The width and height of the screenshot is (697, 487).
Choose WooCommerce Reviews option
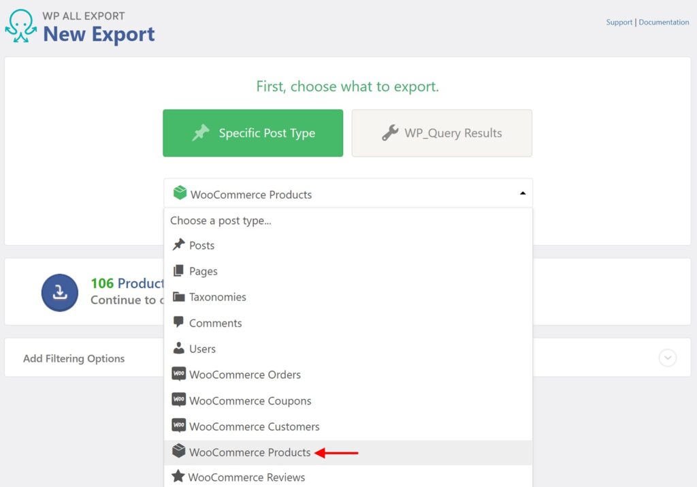pos(348,477)
